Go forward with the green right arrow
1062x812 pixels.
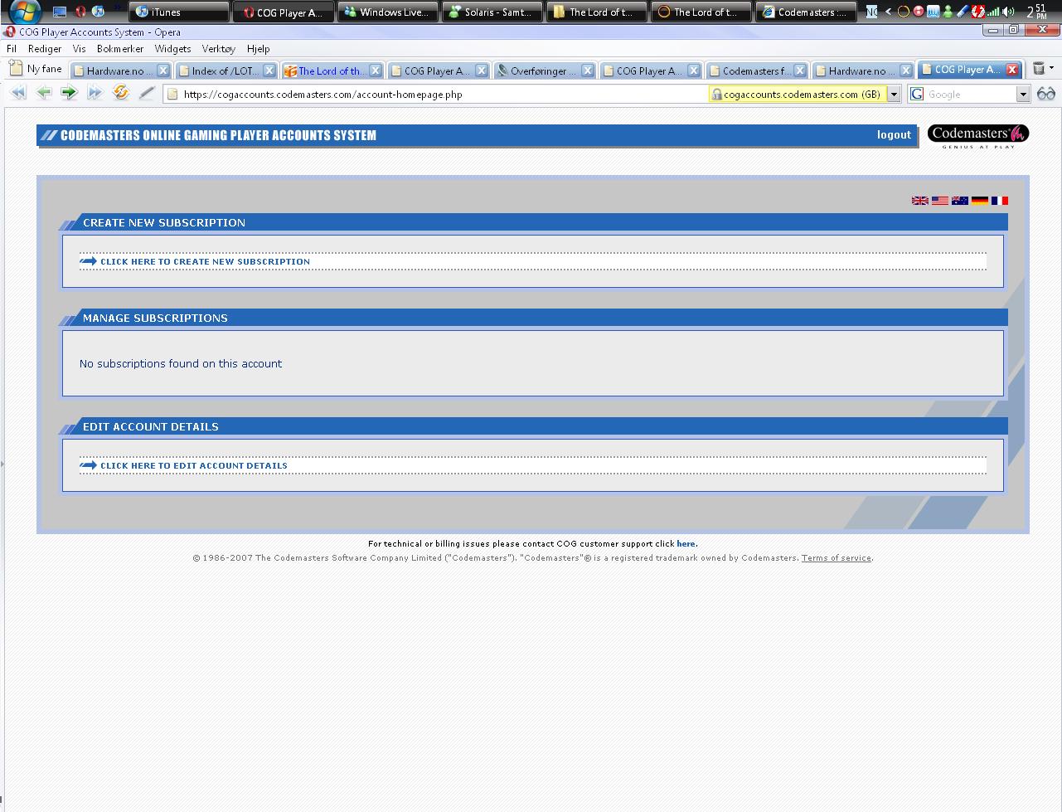70,93
